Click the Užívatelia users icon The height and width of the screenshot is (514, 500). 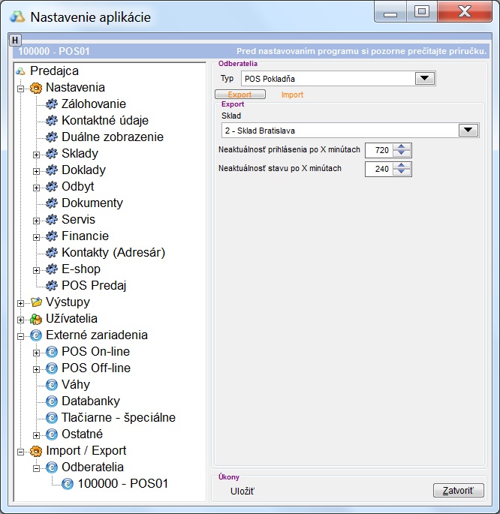[36, 319]
